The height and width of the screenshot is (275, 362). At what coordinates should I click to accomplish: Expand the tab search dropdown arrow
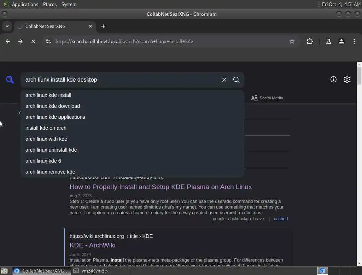7,26
